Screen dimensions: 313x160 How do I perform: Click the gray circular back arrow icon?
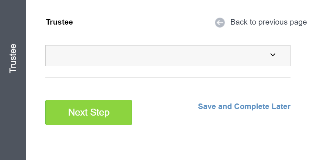[220, 22]
